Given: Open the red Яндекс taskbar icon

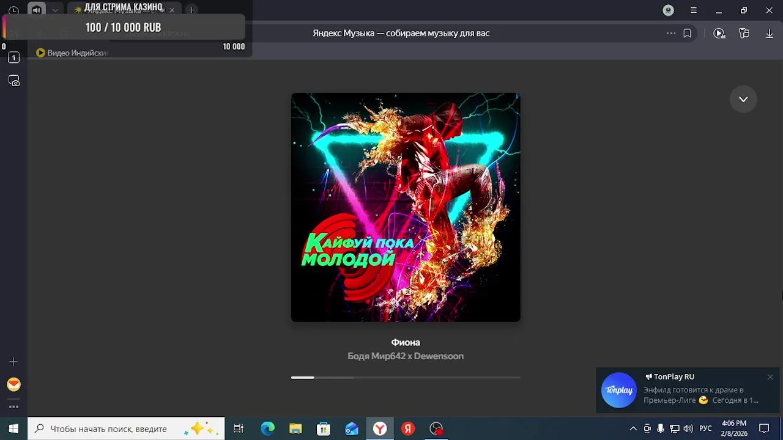Looking at the screenshot, I should pos(408,428).
